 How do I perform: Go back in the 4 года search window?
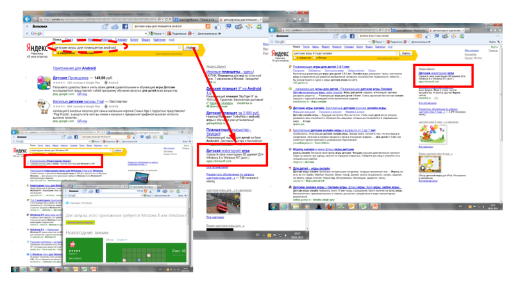point(272,30)
